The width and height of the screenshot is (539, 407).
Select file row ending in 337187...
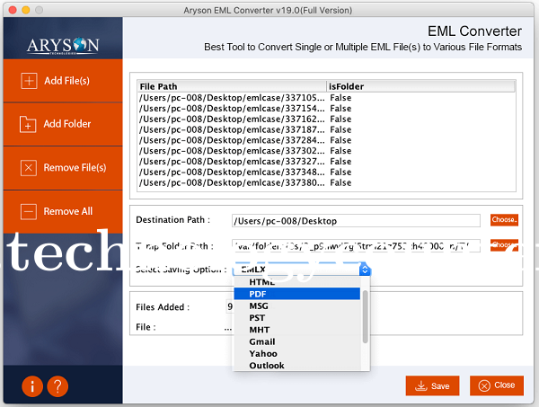pos(327,130)
